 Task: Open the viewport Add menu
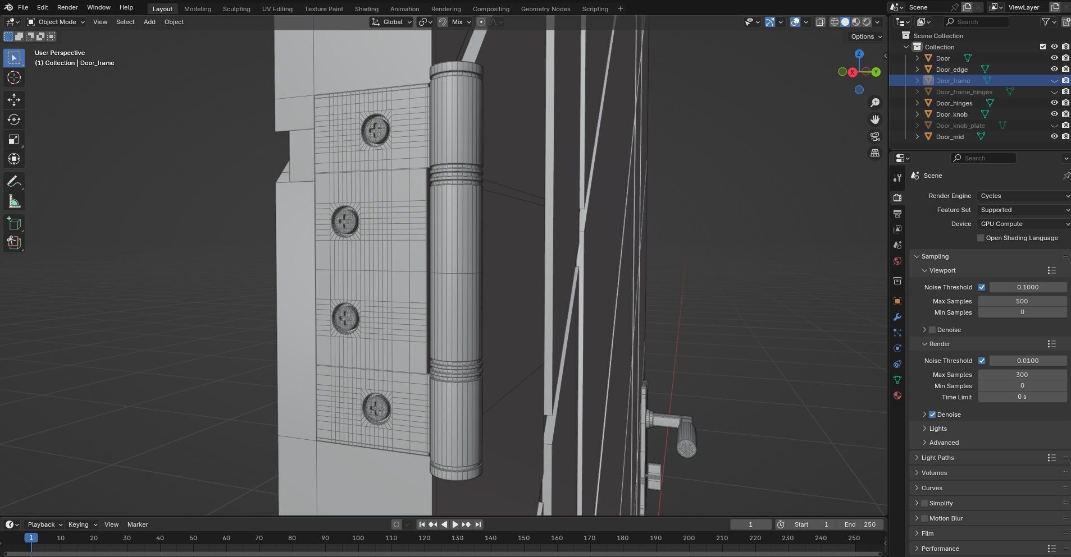[x=149, y=22]
